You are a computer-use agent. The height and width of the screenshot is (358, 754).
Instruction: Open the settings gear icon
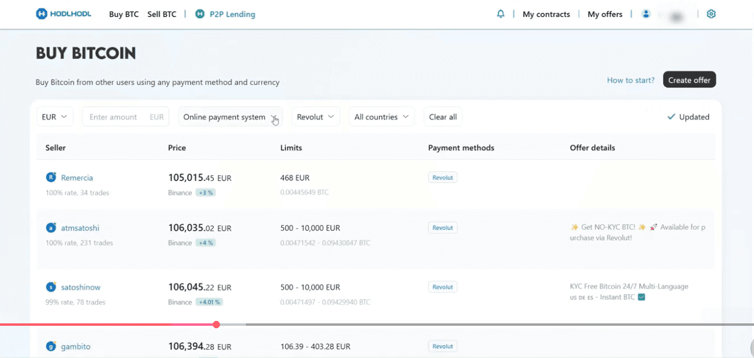pyautogui.click(x=711, y=14)
